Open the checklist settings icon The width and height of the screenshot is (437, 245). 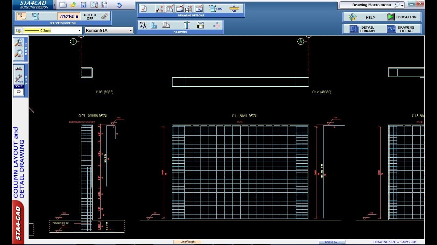coord(104,5)
